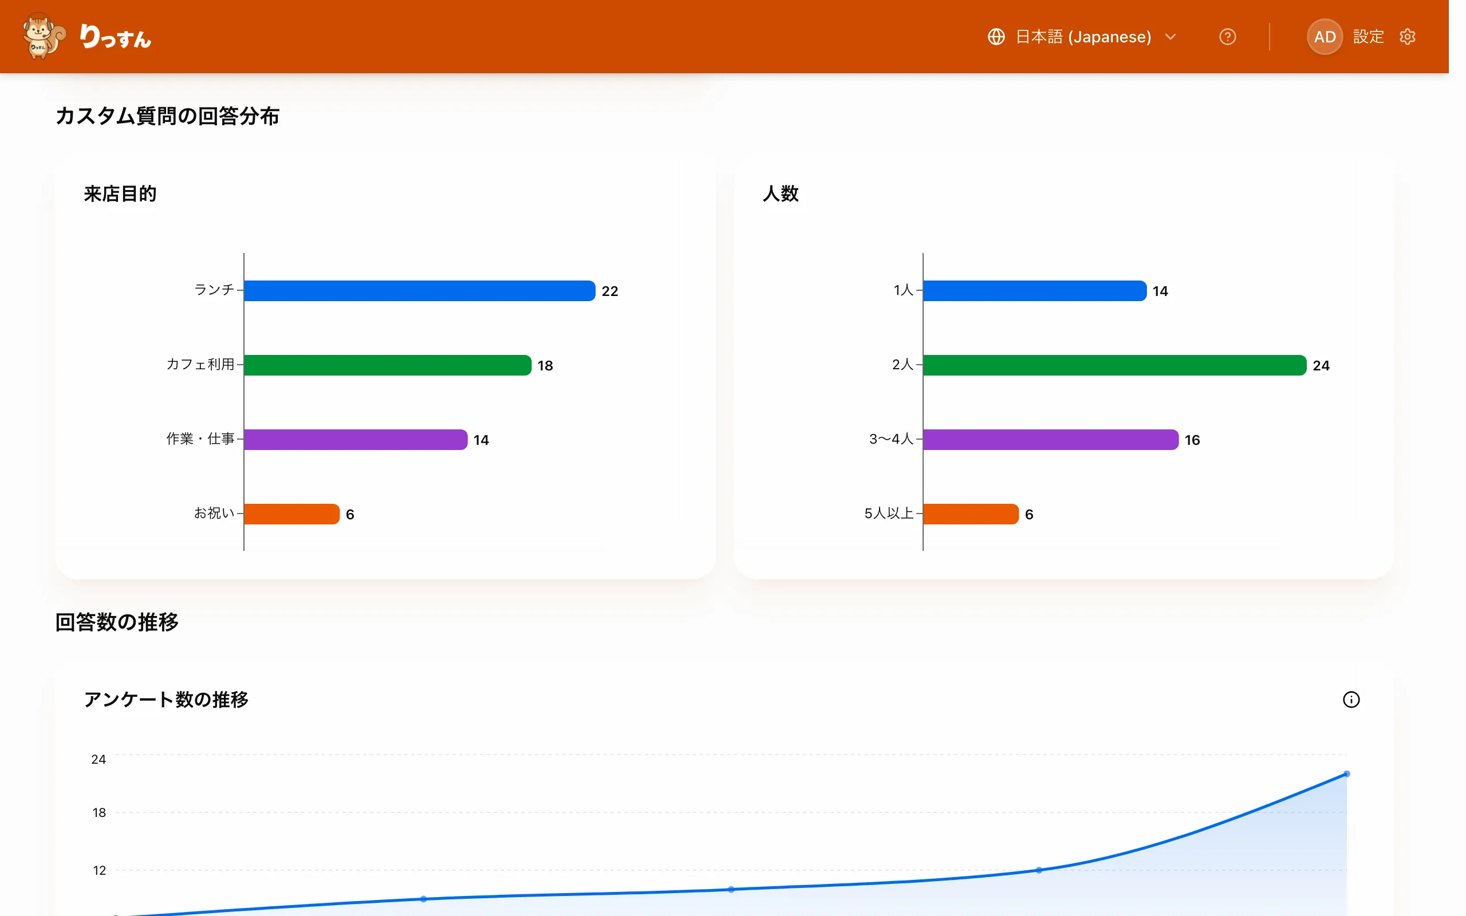Viewport: 1466px width, 916px height.
Task: Click the blue ランチ bar
Action: coord(419,291)
